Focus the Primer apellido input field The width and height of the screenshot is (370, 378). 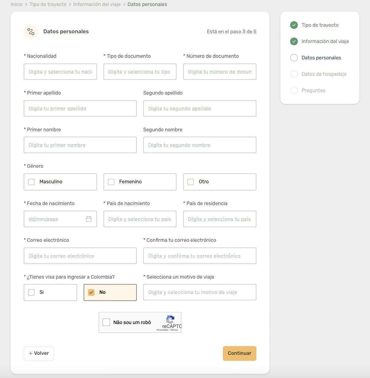[80, 108]
